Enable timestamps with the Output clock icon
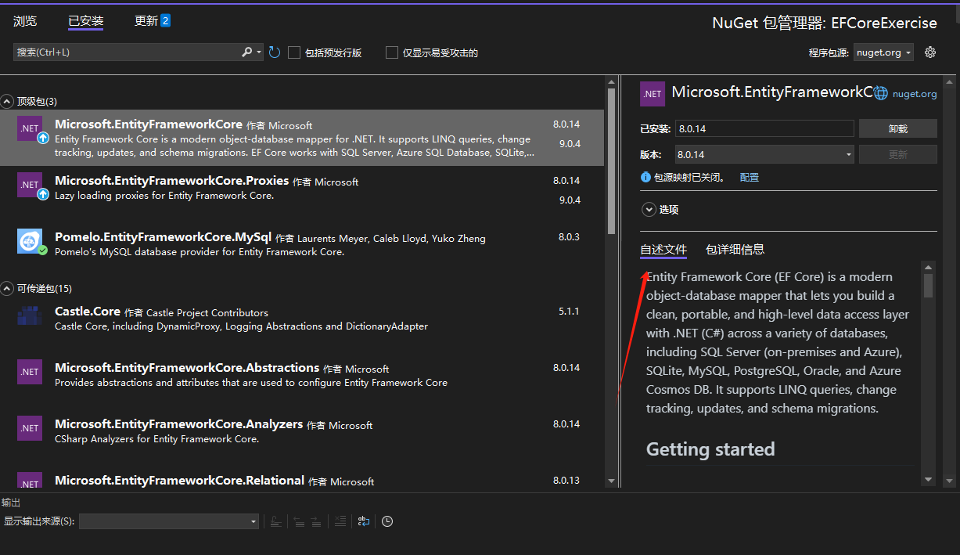 [387, 521]
